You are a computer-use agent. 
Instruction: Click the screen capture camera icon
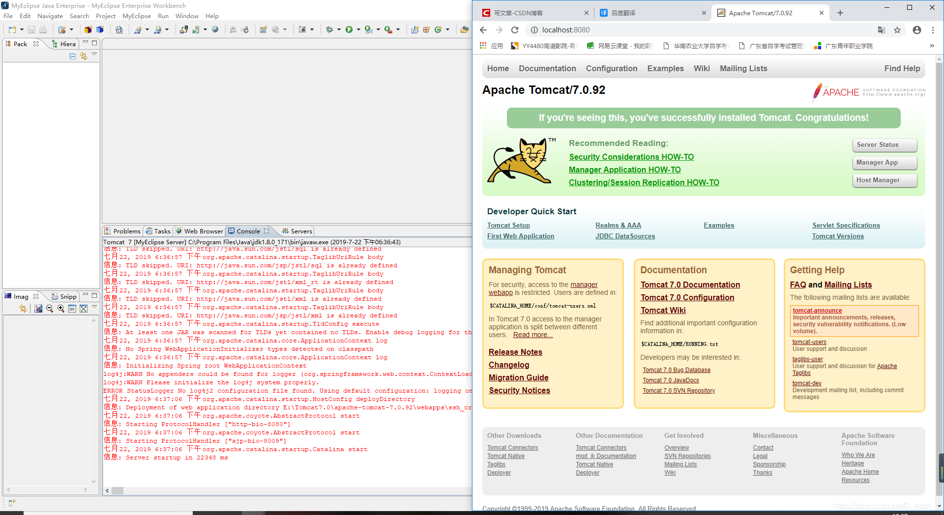click(x=302, y=29)
